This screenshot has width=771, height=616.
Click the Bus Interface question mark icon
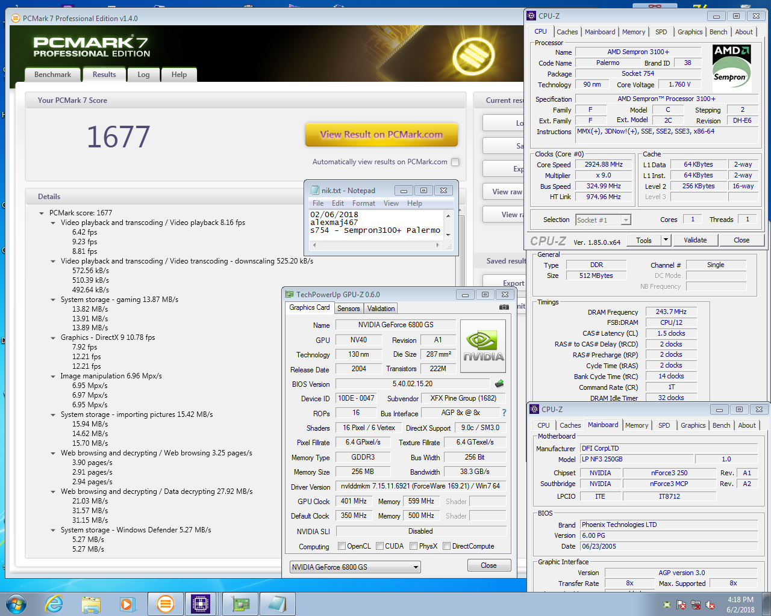(504, 413)
